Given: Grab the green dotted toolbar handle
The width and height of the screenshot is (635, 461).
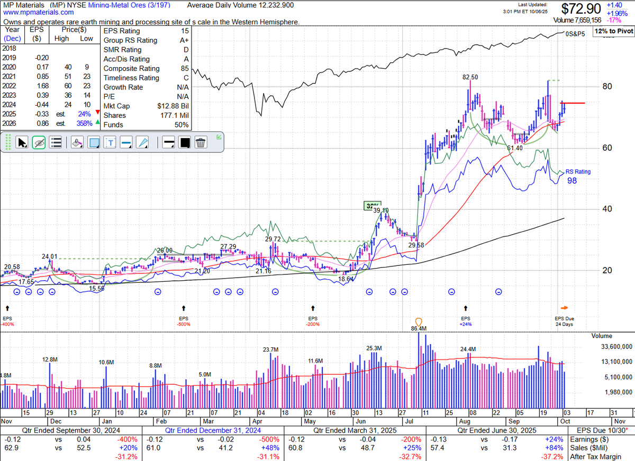Looking at the screenshot, I should click(x=8, y=142).
